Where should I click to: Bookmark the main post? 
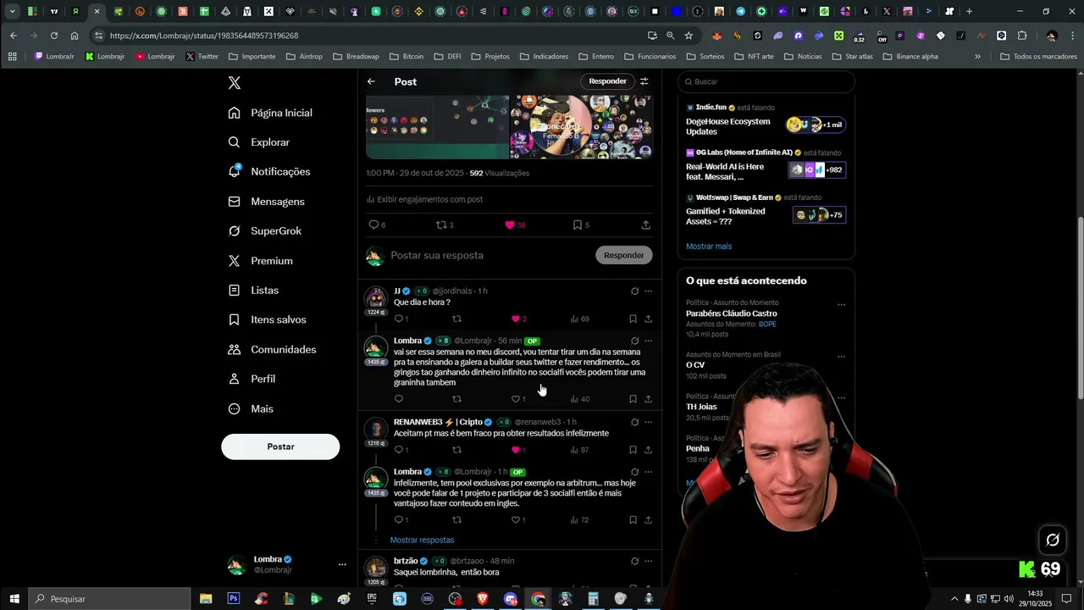coord(578,225)
